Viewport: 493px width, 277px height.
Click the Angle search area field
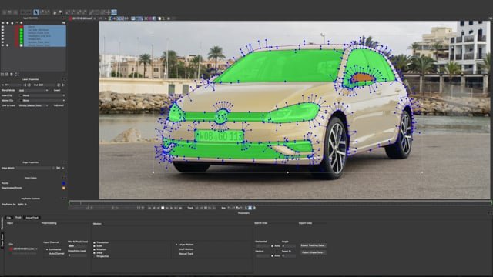[289, 246]
